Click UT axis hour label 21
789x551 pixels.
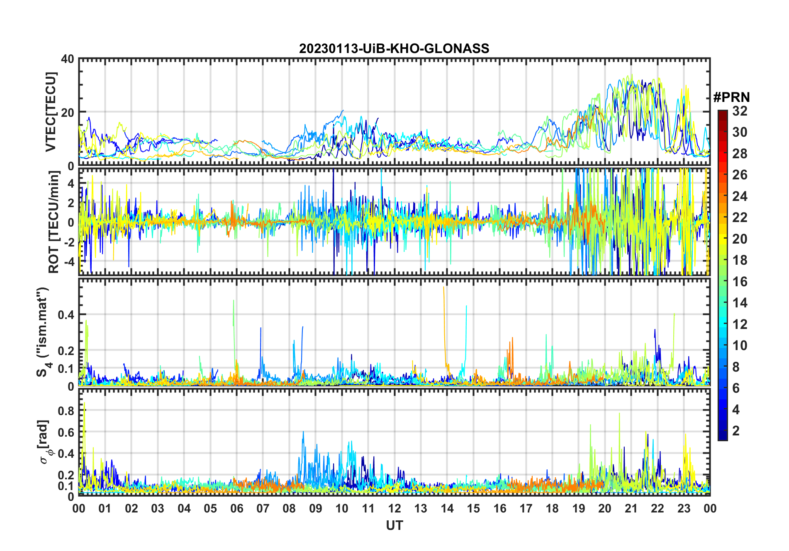(631, 508)
